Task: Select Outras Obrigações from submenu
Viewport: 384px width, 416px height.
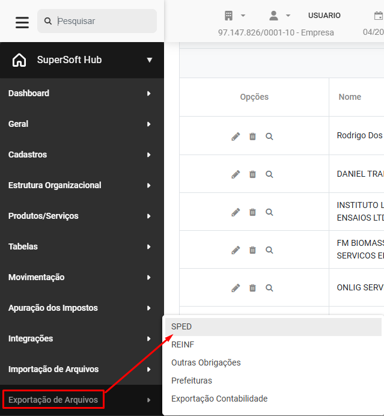Action: (273, 362)
